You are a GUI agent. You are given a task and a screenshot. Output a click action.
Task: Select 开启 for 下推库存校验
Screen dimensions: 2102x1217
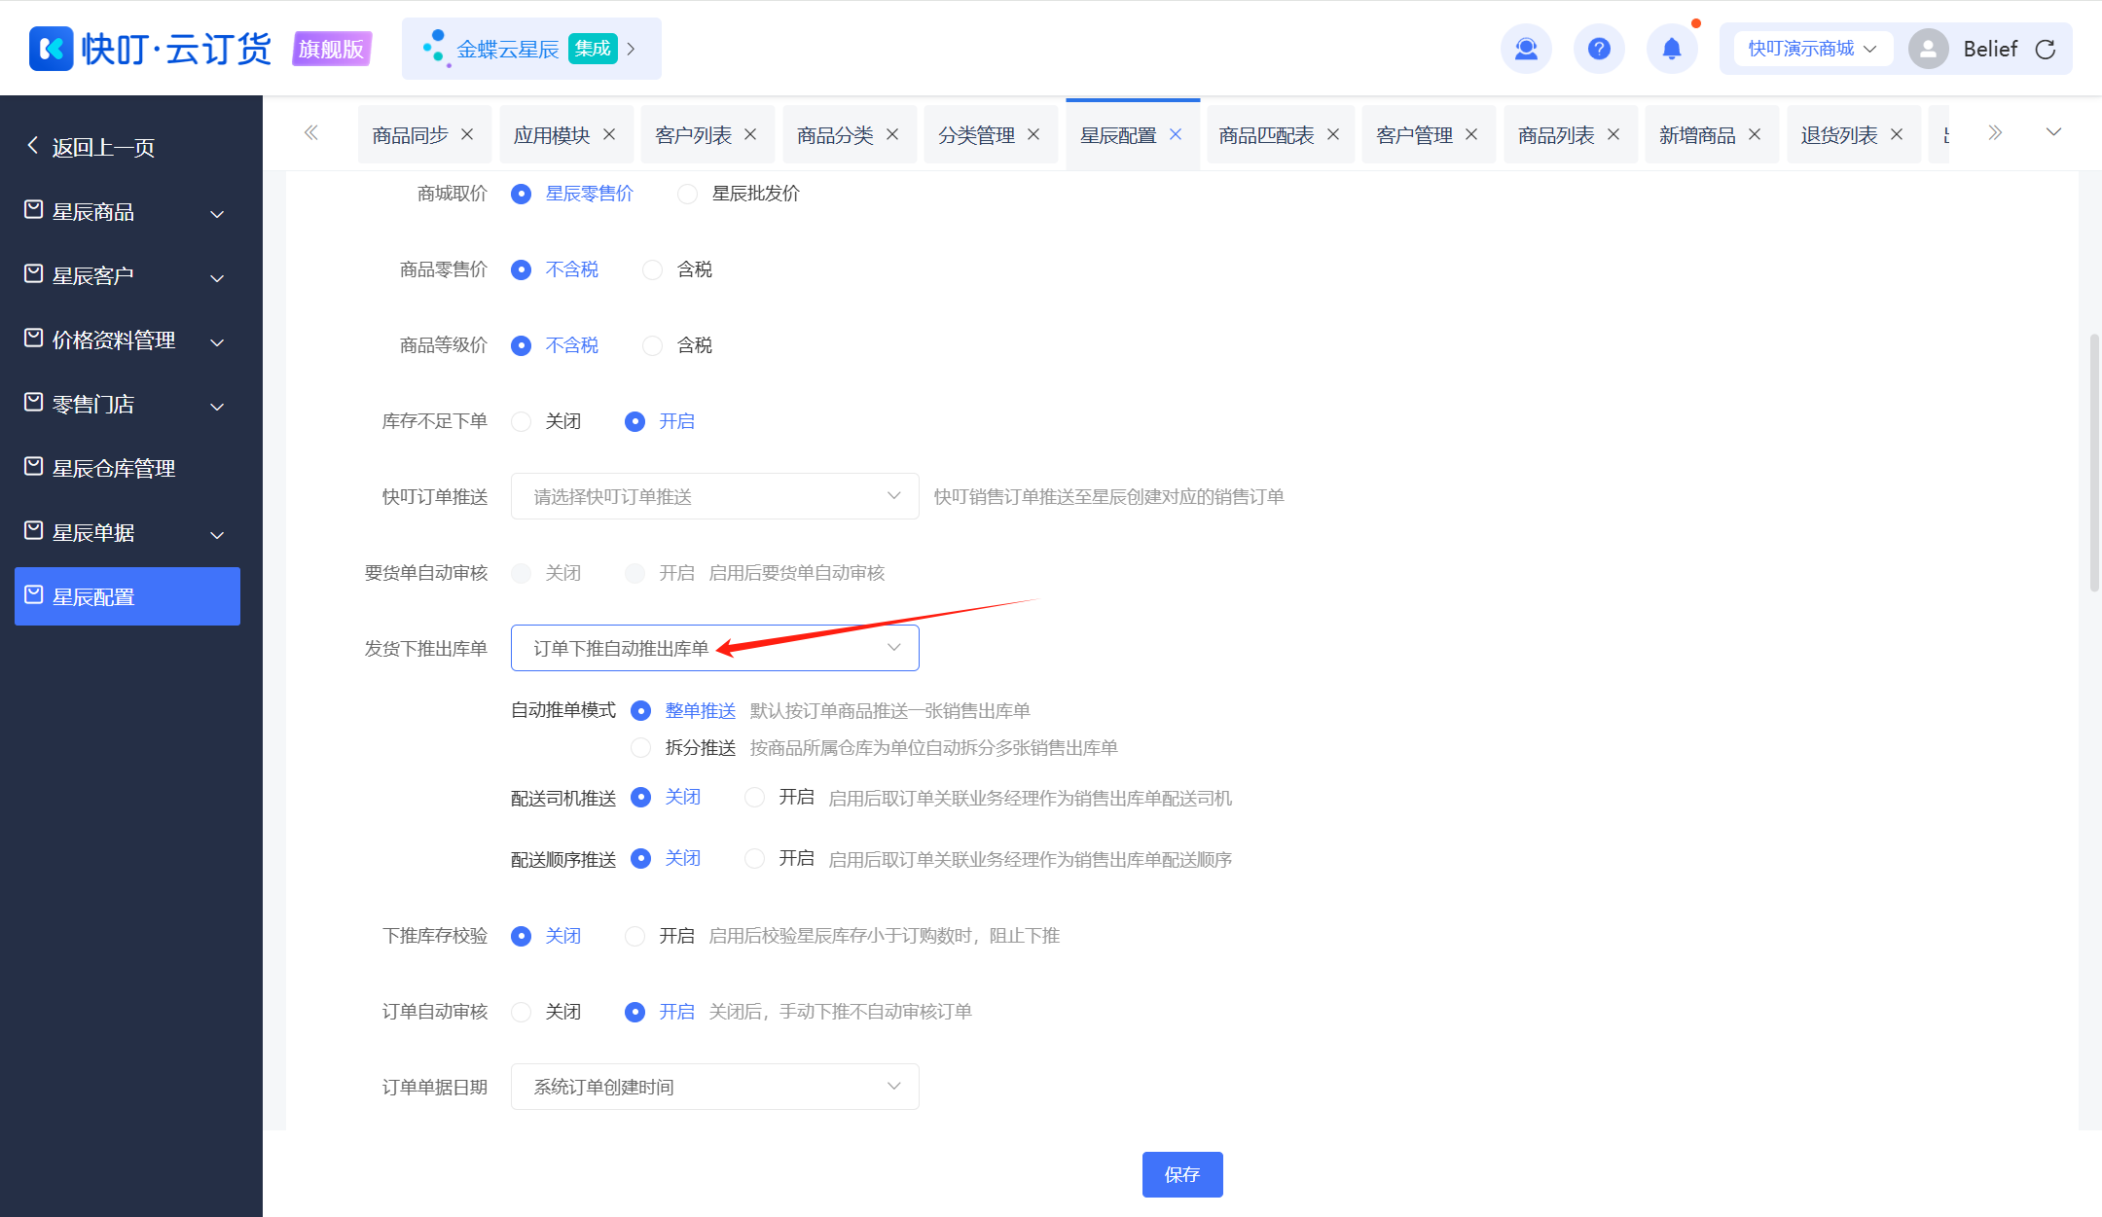(635, 936)
